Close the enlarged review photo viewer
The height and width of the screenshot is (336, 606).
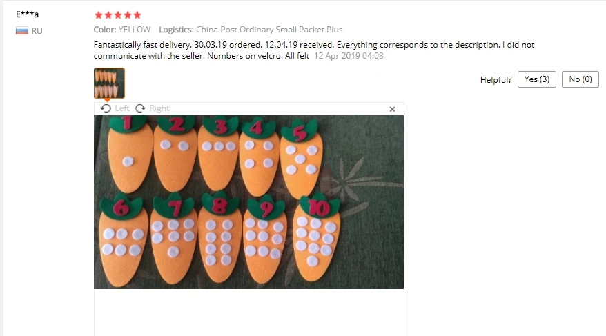pyautogui.click(x=392, y=109)
